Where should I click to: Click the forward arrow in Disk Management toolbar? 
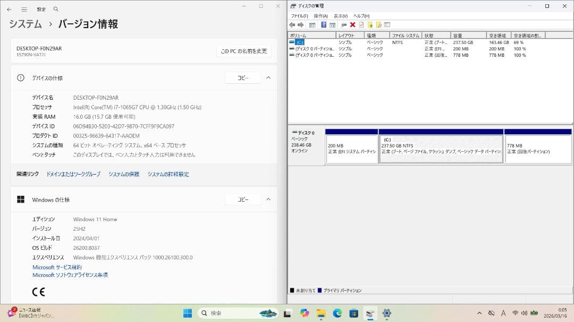coord(300,25)
